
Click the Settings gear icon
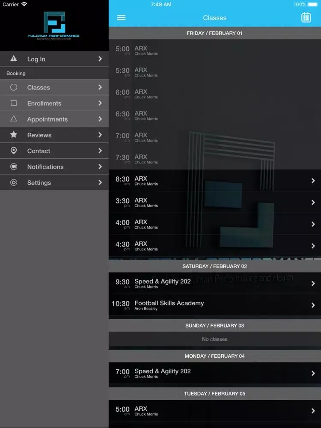14,182
